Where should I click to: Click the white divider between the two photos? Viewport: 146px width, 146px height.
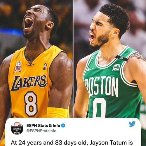(x=73, y=59)
